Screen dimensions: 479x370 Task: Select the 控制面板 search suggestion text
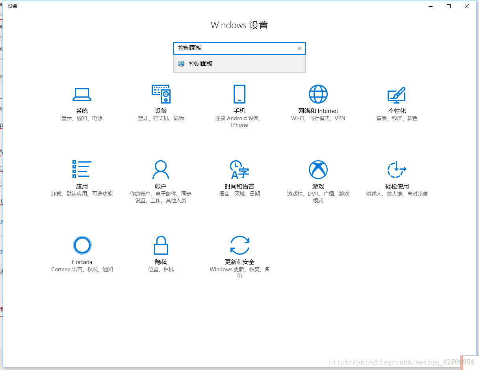tap(201, 64)
